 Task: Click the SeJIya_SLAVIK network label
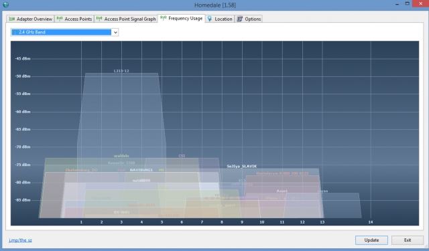(242, 167)
